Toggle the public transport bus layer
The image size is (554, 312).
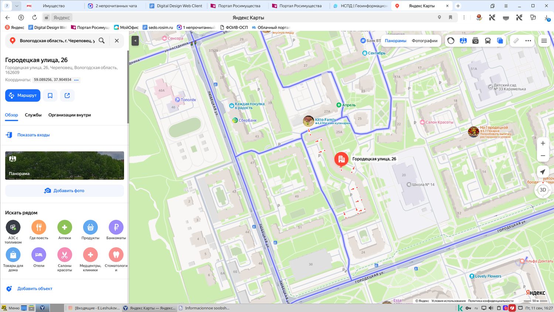click(x=488, y=41)
